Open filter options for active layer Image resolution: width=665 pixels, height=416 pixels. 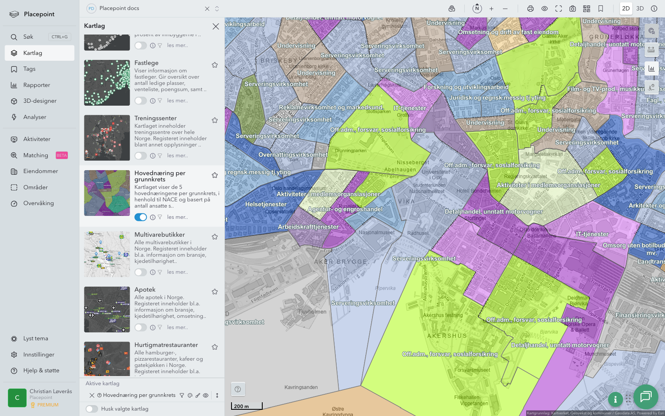(182, 396)
